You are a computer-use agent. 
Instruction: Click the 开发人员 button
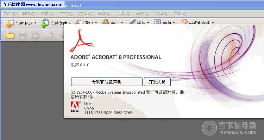coord(157,82)
